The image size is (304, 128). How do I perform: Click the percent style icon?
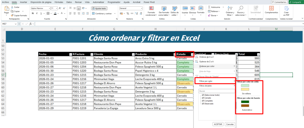[128, 13]
